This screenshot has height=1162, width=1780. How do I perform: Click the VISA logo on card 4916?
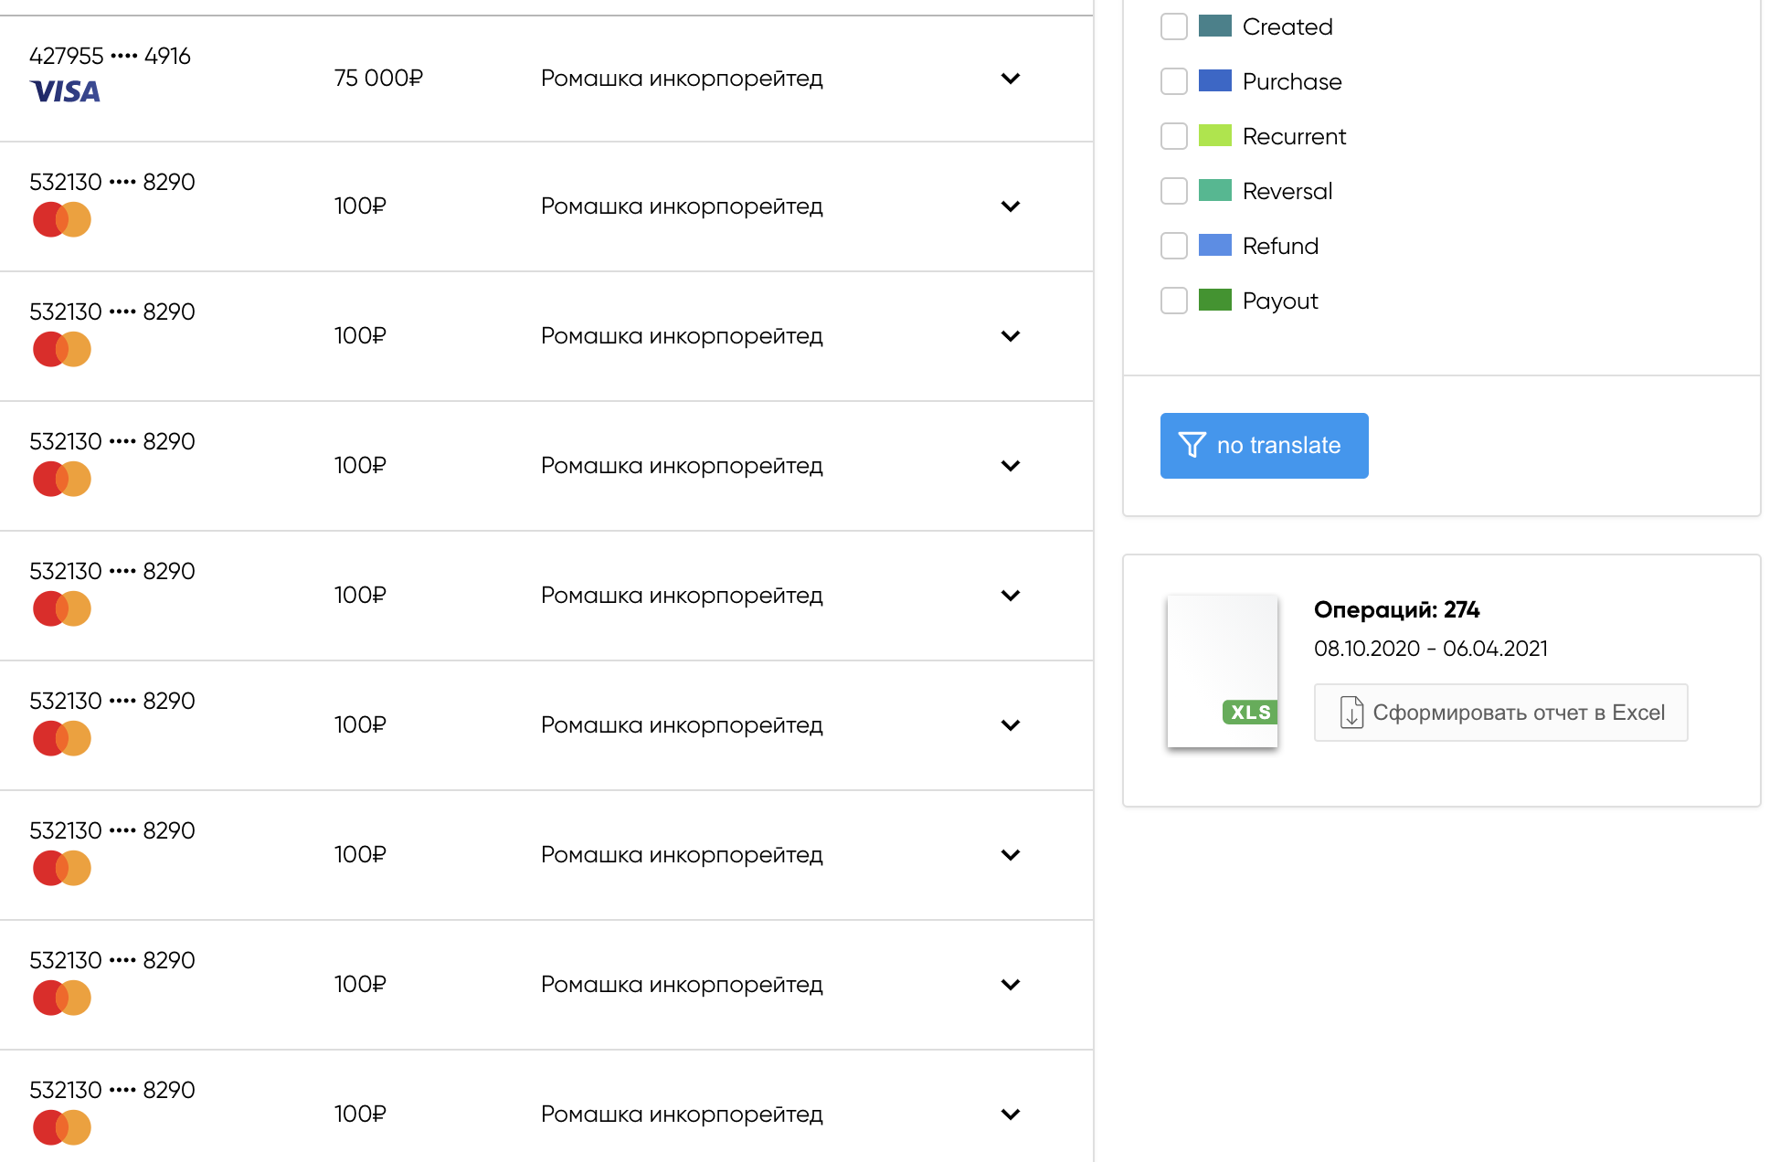click(65, 91)
